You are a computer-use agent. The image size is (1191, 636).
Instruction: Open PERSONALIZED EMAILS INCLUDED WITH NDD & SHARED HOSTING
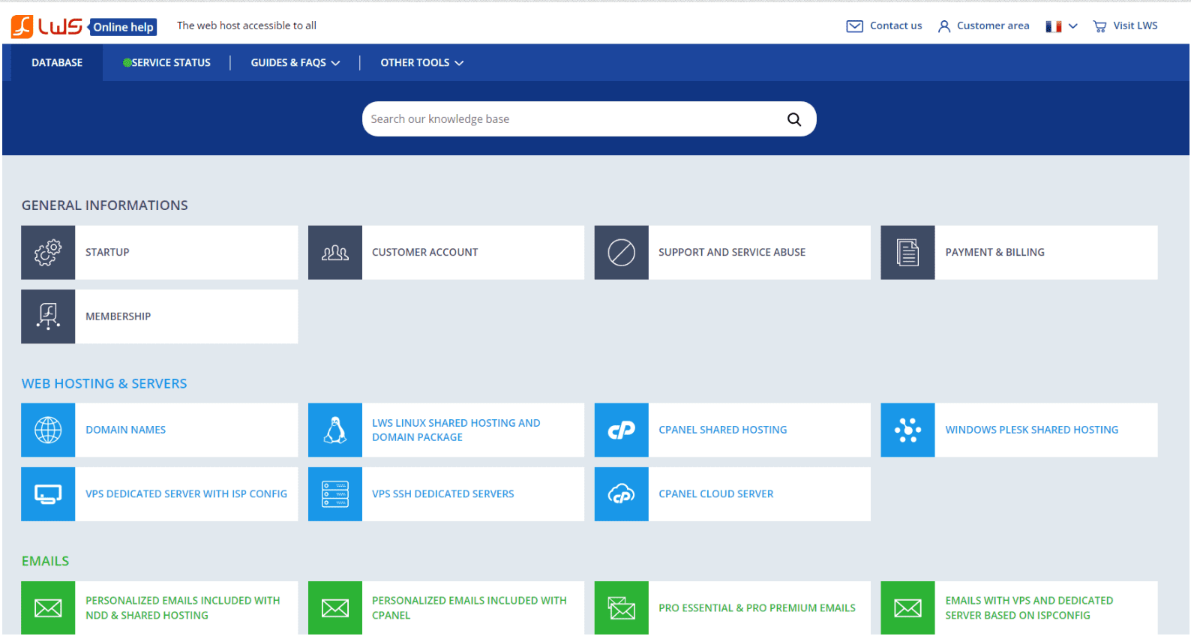(182, 608)
